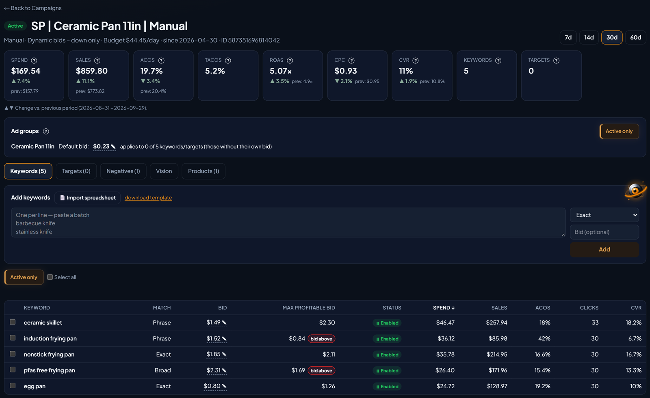Select the 7d date range

point(568,37)
